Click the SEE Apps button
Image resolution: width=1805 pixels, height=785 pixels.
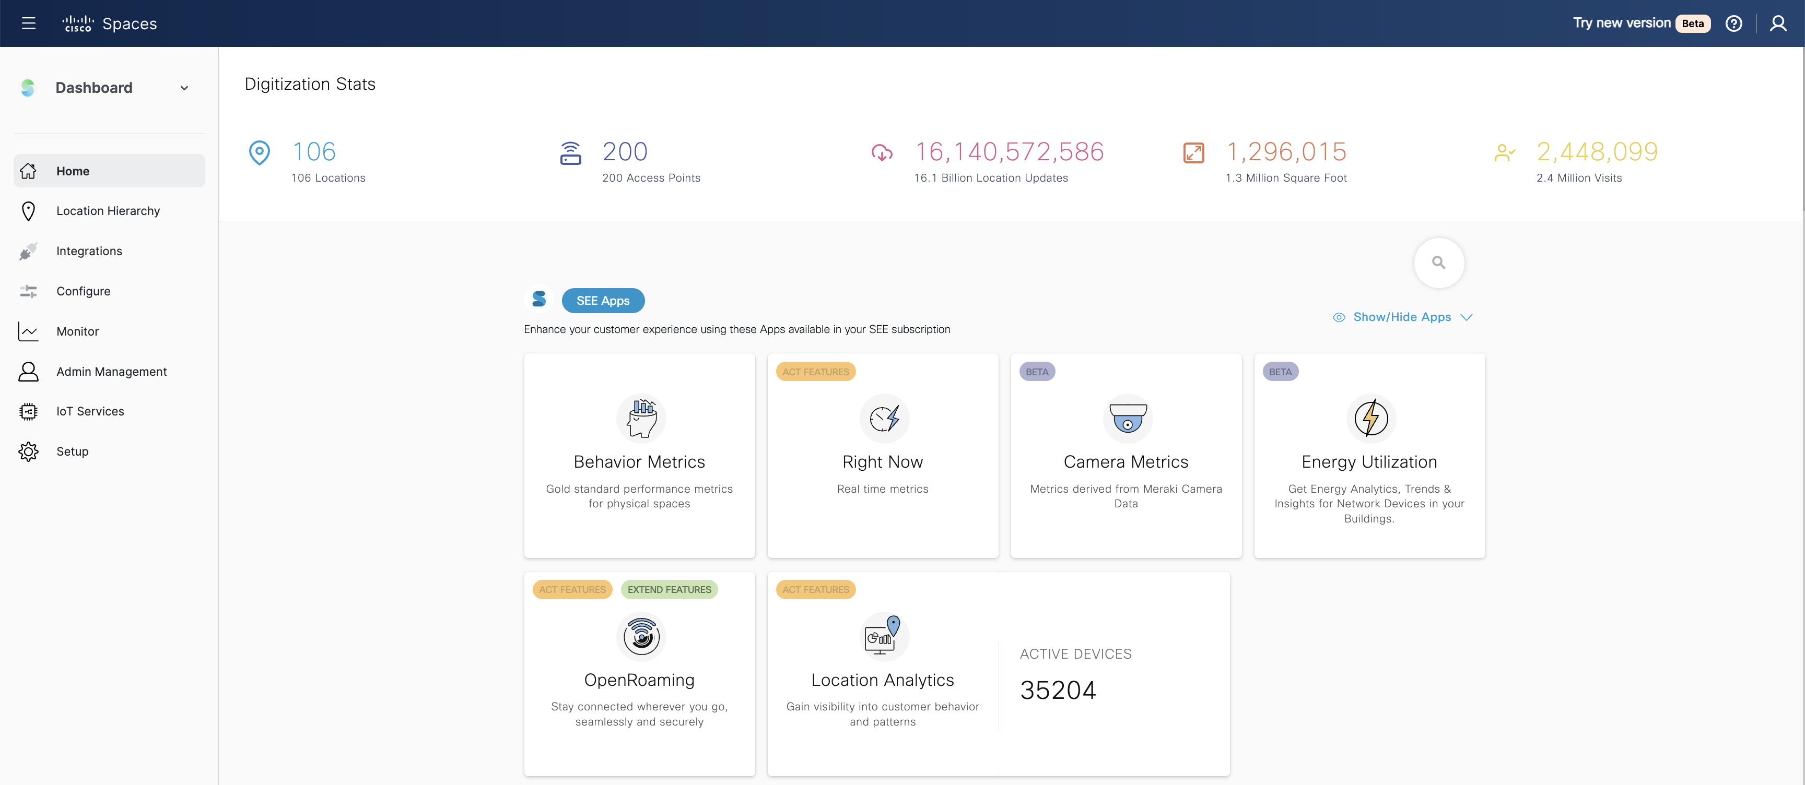[x=603, y=301]
